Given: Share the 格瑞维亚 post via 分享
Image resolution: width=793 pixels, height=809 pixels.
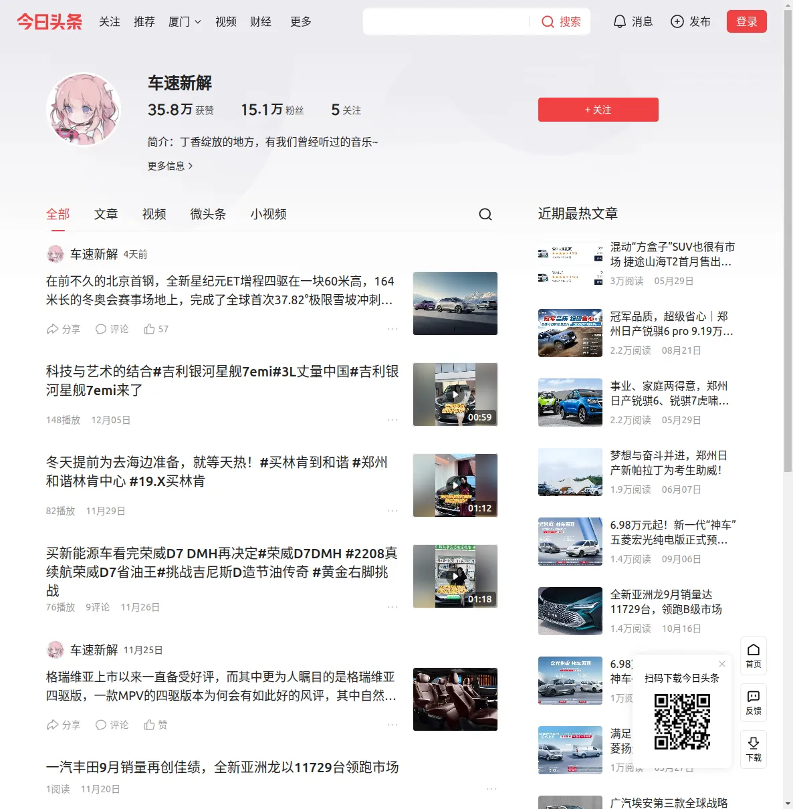Looking at the screenshot, I should pos(64,725).
